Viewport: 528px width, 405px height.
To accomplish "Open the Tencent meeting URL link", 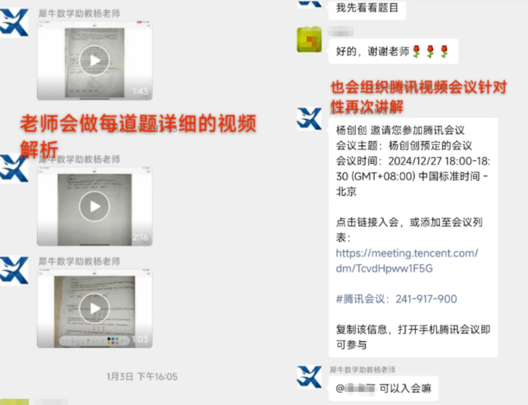I will click(x=407, y=261).
